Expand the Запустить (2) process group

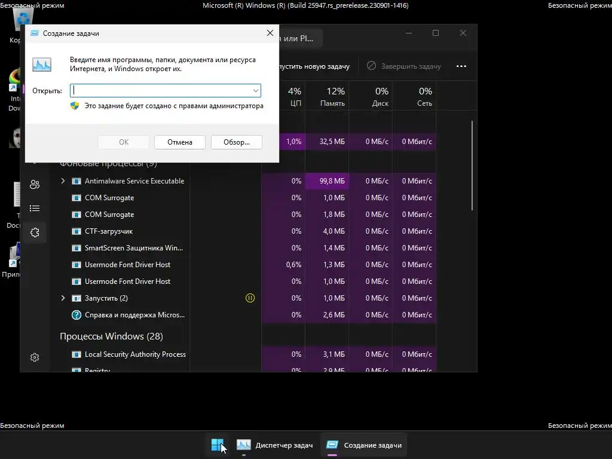pyautogui.click(x=63, y=298)
